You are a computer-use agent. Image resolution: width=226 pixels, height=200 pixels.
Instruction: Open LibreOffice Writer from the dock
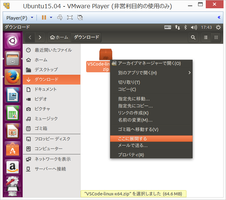coord(13,95)
